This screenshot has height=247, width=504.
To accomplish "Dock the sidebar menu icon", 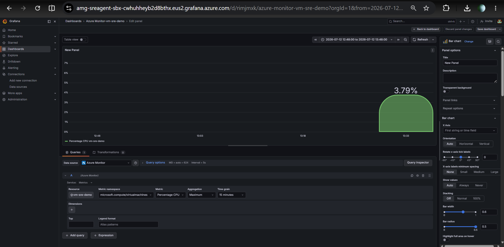I will [49, 22].
